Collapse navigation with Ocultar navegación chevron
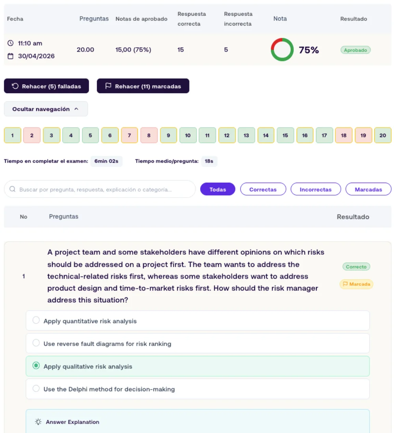 click(76, 109)
